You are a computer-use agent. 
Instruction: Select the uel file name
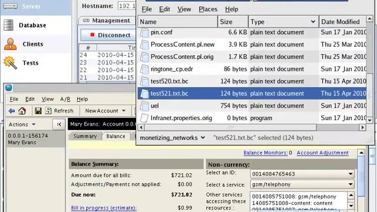point(154,106)
